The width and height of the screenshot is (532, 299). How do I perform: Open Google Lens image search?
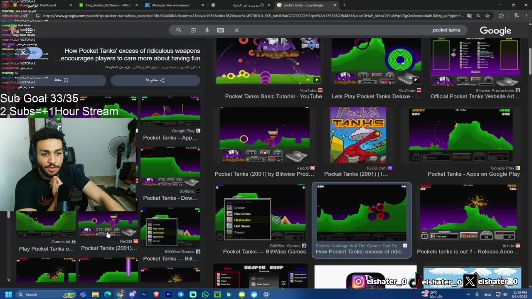click(x=193, y=30)
